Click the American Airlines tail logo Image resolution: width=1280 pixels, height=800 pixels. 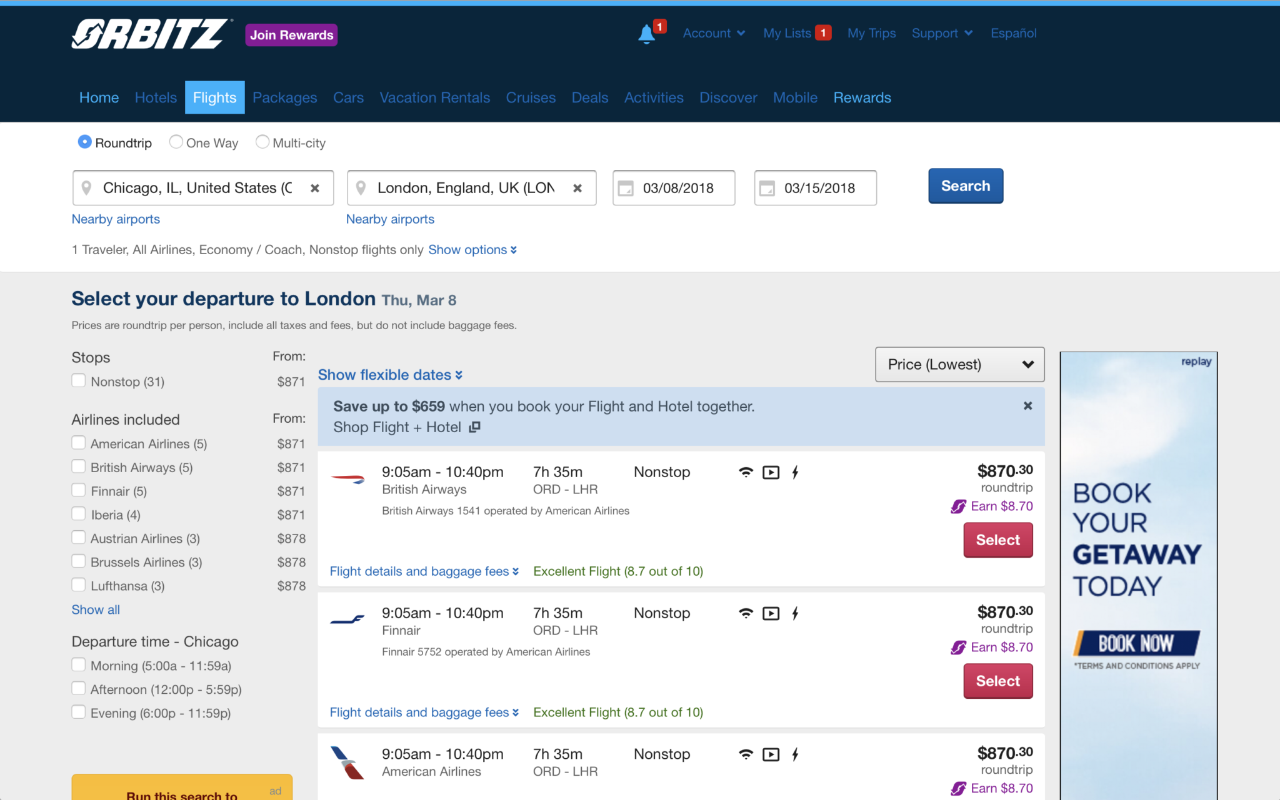coord(347,763)
